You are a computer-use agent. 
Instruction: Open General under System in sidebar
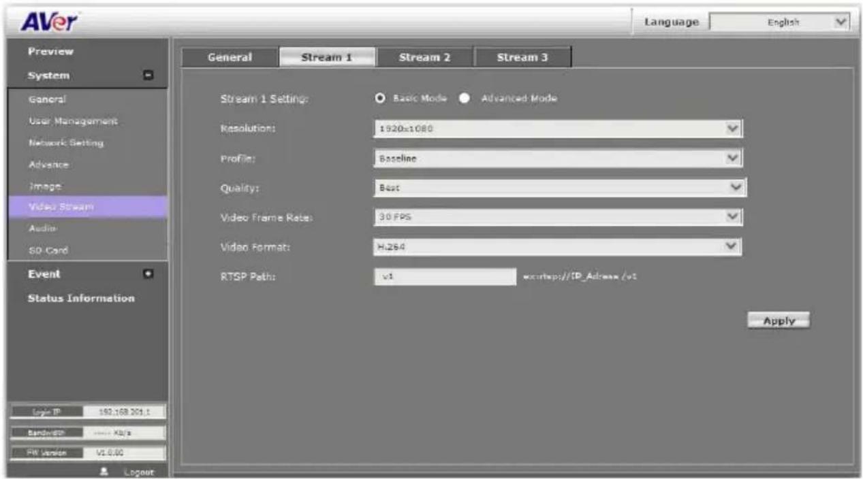[x=48, y=99]
